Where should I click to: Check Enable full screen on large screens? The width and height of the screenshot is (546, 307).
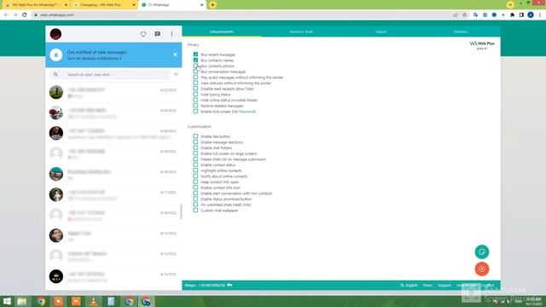tap(195, 153)
